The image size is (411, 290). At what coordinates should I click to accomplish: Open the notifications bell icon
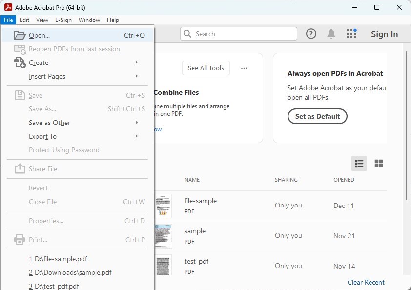tap(331, 34)
